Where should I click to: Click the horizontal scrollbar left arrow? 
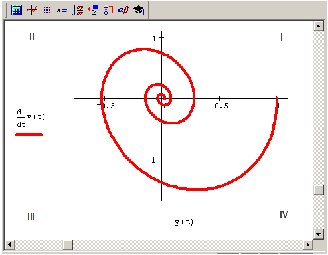click(9, 244)
